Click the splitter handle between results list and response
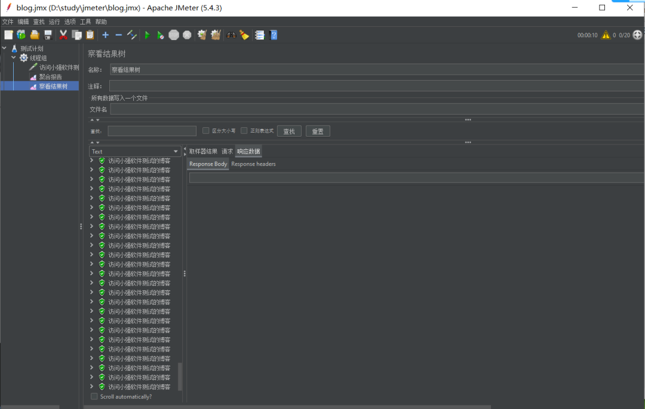This screenshot has height=409, width=645. click(x=185, y=273)
